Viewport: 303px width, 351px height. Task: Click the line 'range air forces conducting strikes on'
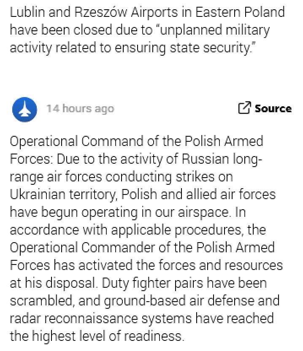[122, 177]
